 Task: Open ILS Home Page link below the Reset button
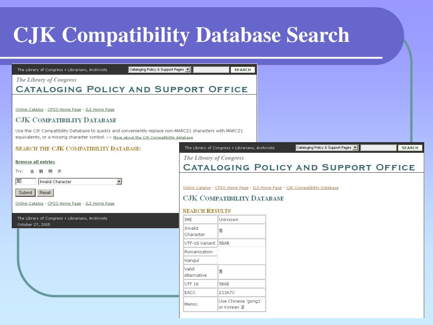coord(100,204)
